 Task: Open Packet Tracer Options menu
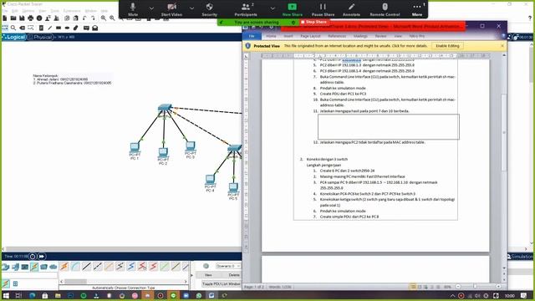coord(28,11)
